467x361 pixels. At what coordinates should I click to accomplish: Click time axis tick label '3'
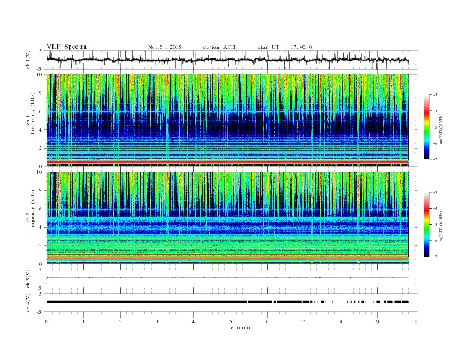pos(157,321)
